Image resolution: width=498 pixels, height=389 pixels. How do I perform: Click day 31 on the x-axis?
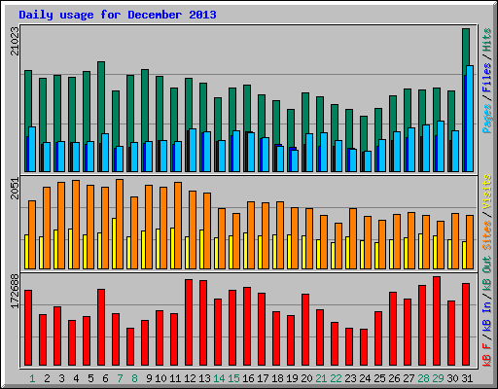(x=467, y=378)
